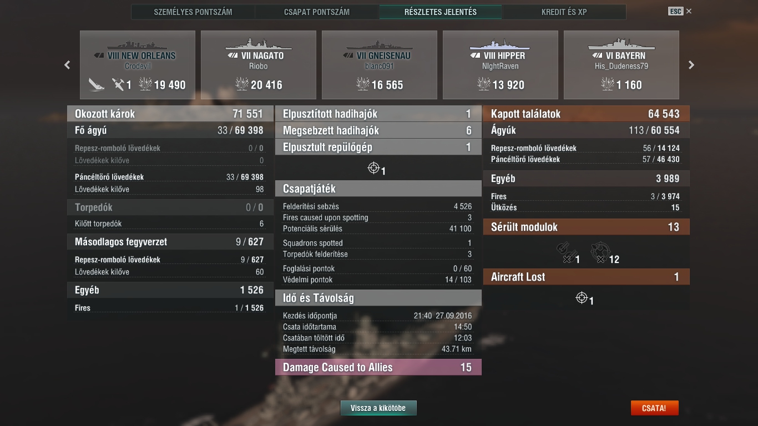Click the crosshair icon under Elpusztult repülőgép
Screen dimensions: 758x426
(x=373, y=168)
